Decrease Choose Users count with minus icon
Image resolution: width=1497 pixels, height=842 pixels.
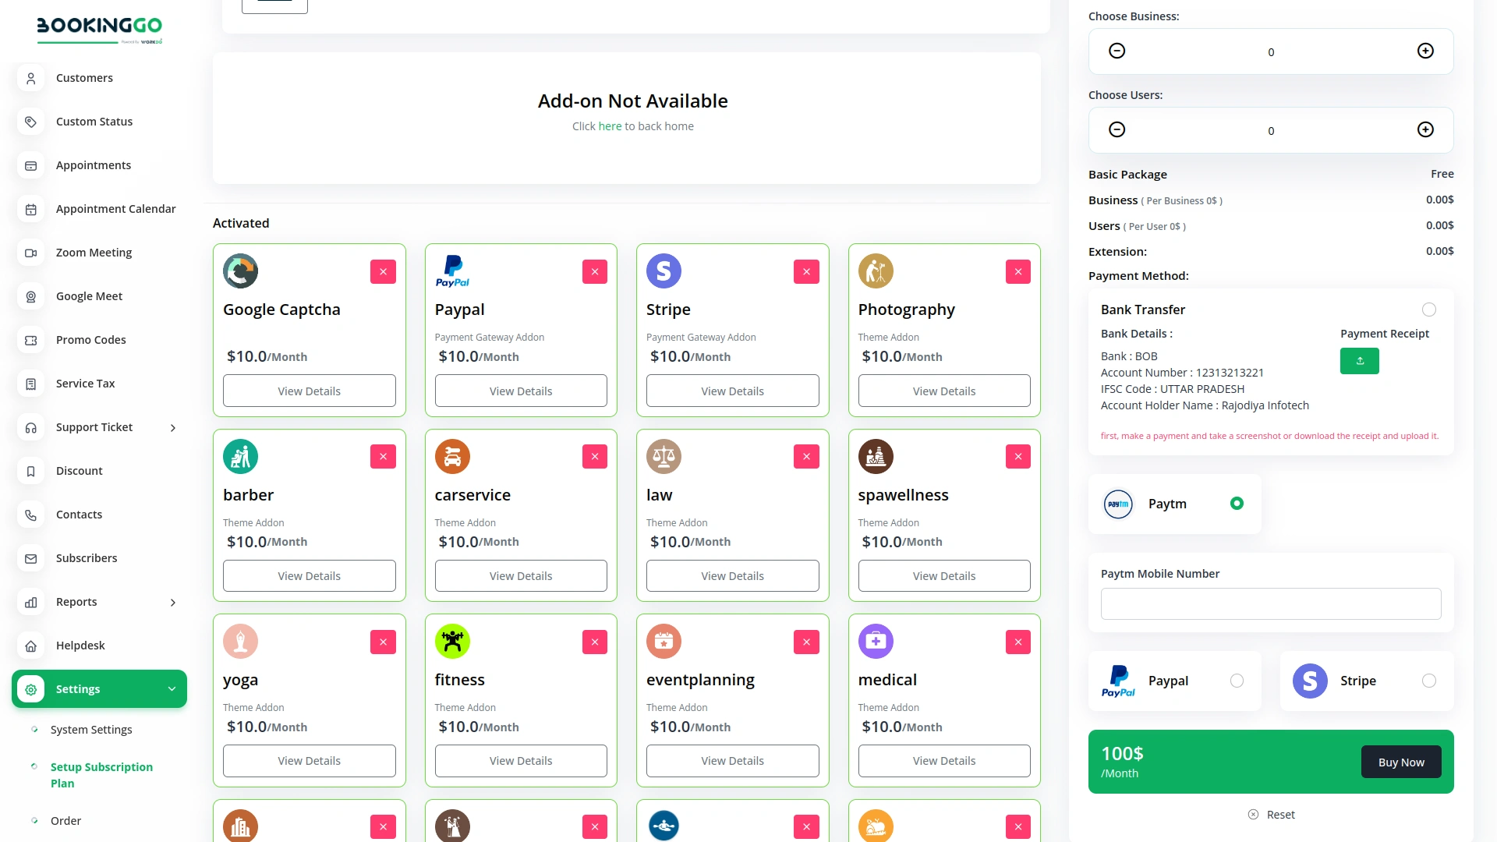(1117, 130)
